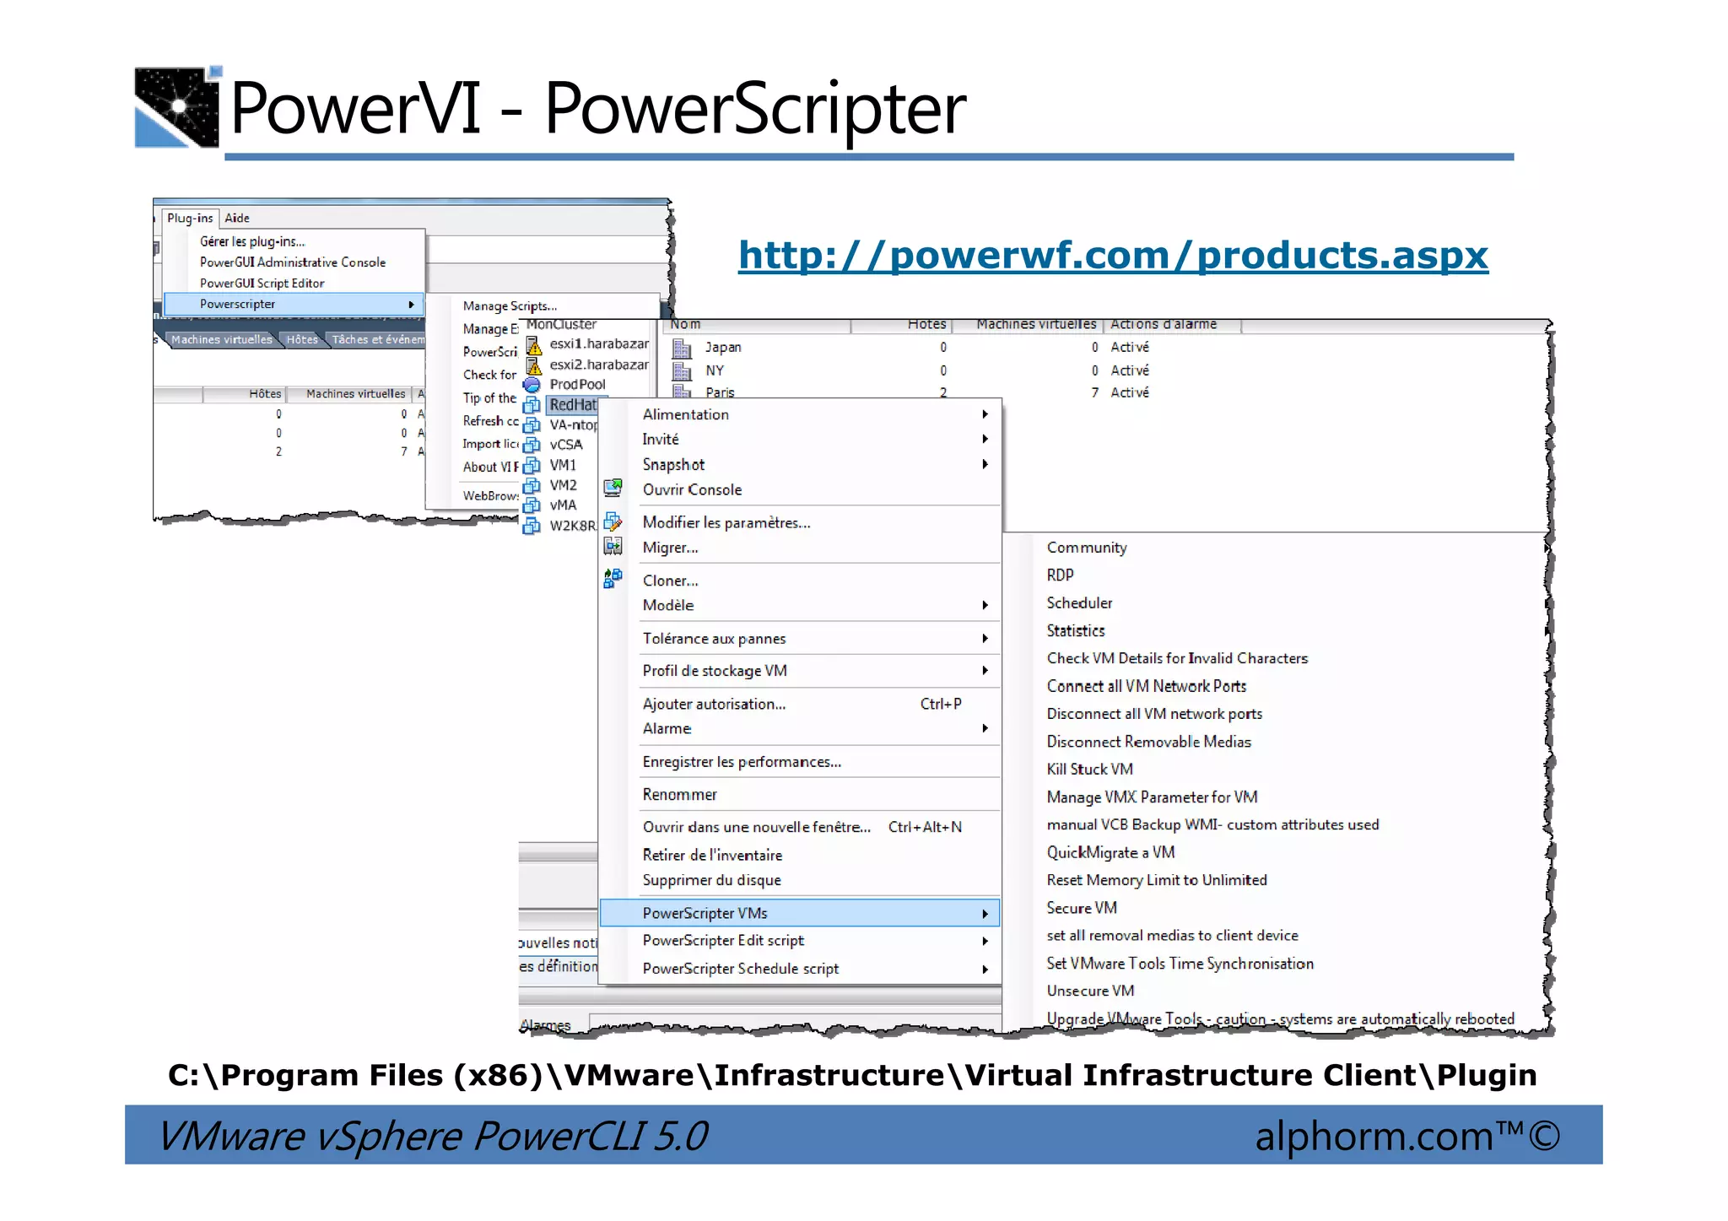Click the Migrer icon in context menu

pyautogui.click(x=613, y=547)
